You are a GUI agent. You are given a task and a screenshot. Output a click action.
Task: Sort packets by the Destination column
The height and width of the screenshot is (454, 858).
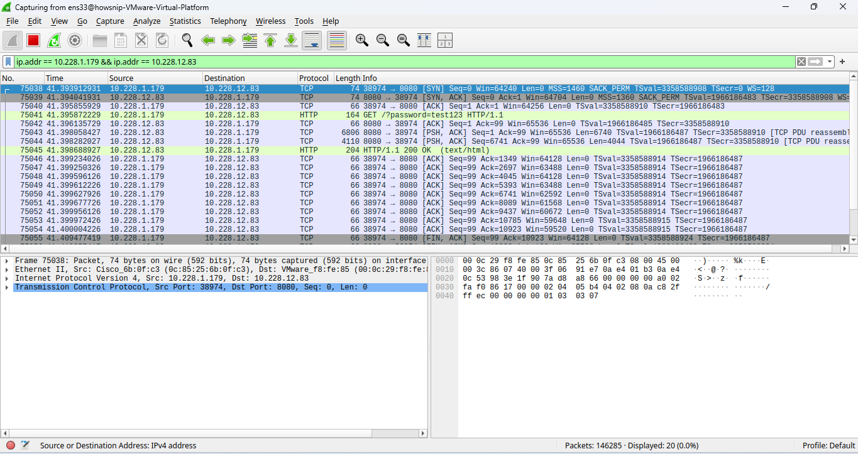(x=250, y=78)
